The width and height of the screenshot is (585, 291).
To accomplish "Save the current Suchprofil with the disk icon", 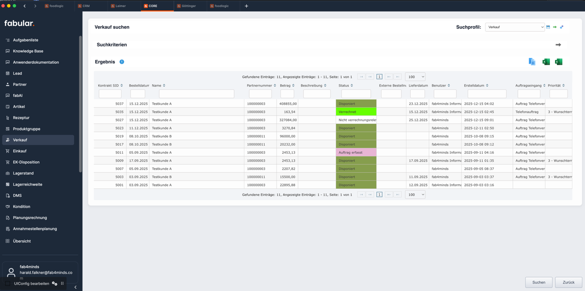I will point(548,27).
